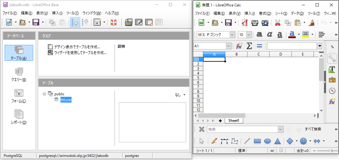Image resolution: width=339 pixels, height=160 pixels.
Task: Open データ menu in Calc window
Action: tap(298, 13)
